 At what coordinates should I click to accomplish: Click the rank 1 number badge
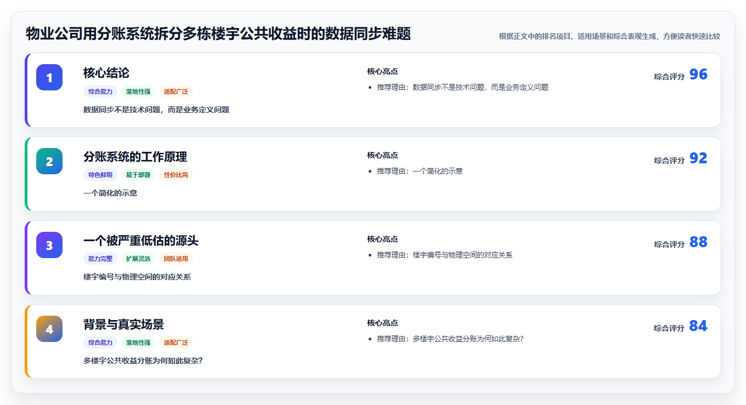tap(49, 77)
